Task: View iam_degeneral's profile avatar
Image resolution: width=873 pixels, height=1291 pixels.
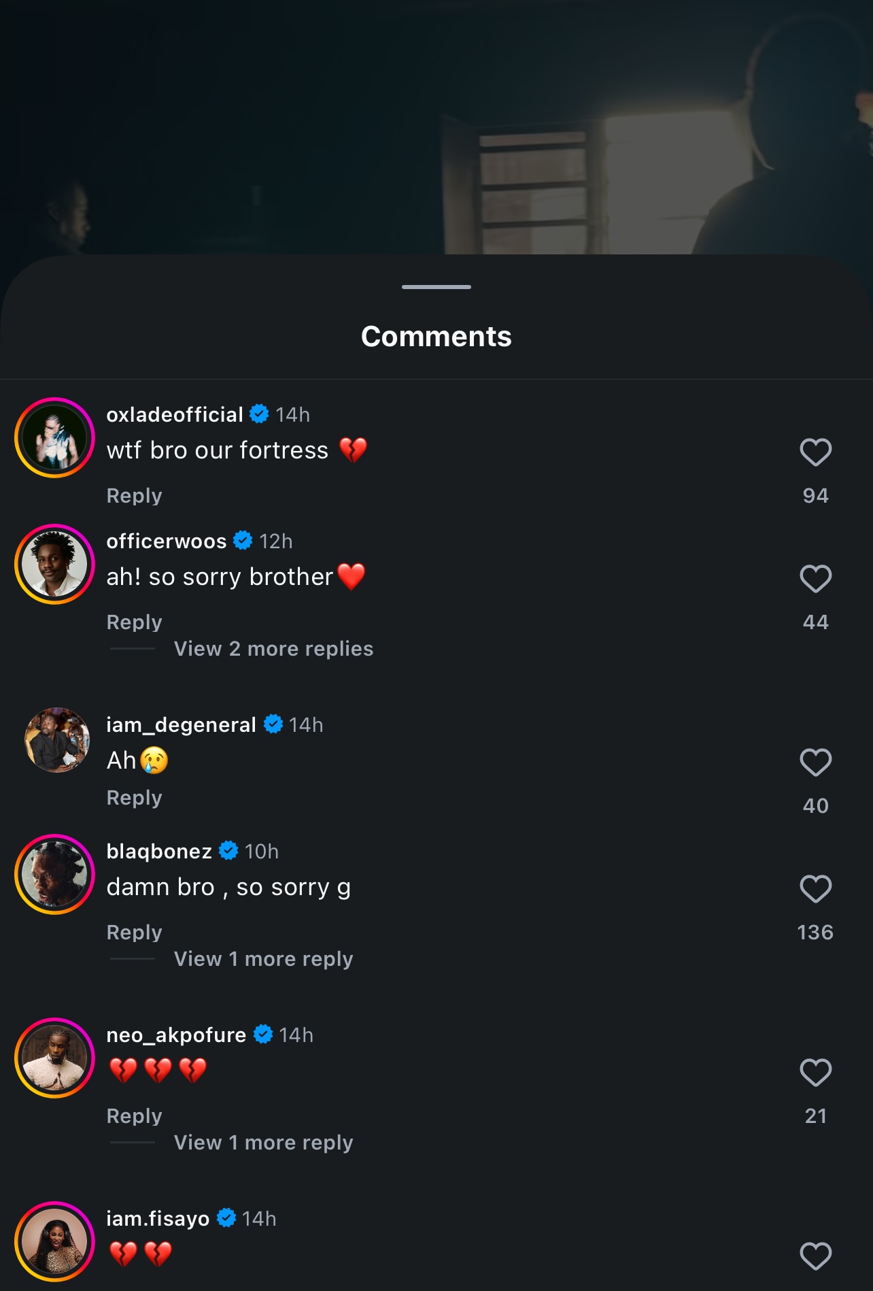Action: pos(57,740)
